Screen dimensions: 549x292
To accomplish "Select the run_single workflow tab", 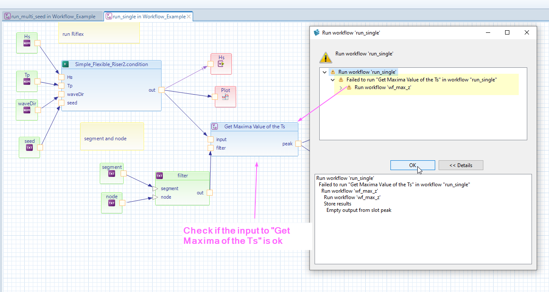I will [x=145, y=16].
